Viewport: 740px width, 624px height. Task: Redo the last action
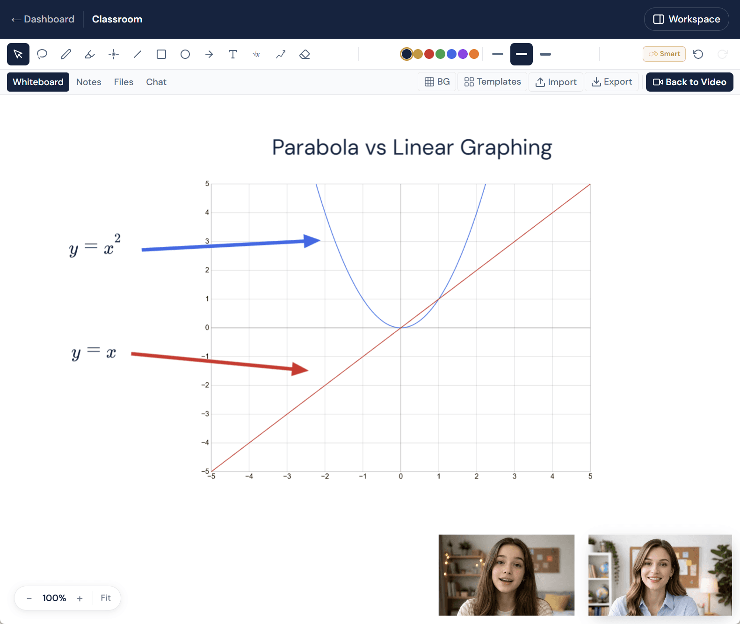point(722,54)
